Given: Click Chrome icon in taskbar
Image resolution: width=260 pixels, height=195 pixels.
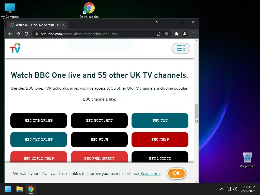Looking at the screenshot, I should coord(31,189).
